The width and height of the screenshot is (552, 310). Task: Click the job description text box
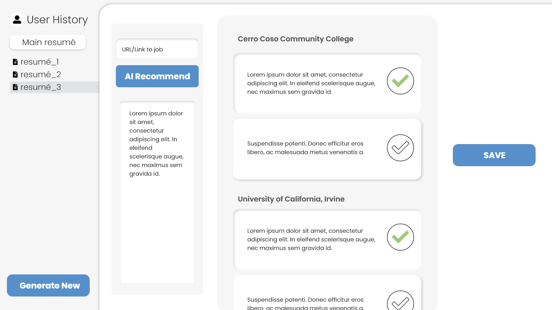(x=157, y=192)
